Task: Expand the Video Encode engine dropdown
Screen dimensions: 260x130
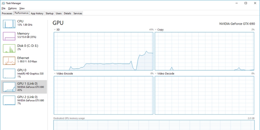Action: click(55, 74)
